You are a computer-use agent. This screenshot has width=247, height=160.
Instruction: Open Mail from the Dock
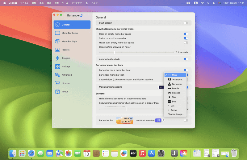click(50, 153)
